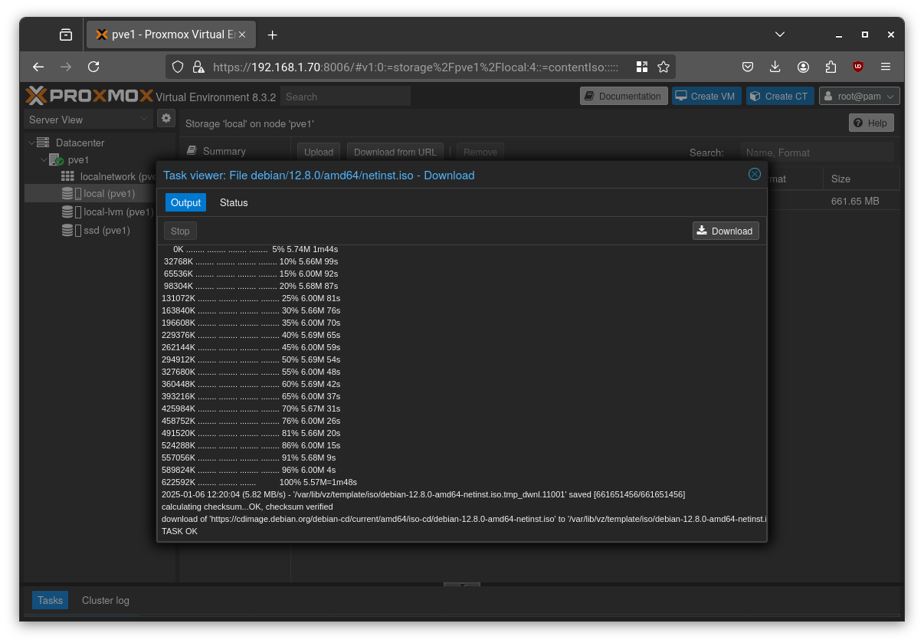Click the Download link in the dialog title
The width and height of the screenshot is (924, 643).
coord(449,175)
